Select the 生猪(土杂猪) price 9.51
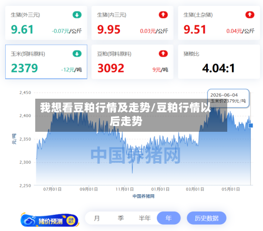This screenshot has height=231, width=263. coord(195,29)
